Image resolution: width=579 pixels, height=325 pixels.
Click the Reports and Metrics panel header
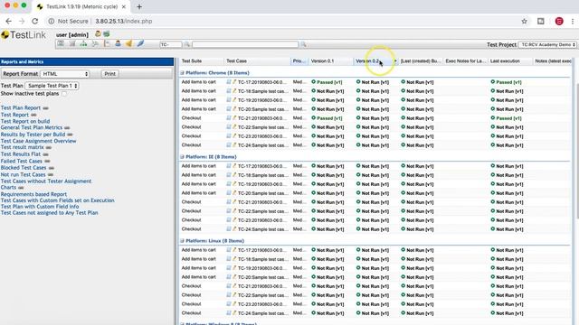pyautogui.click(x=87, y=62)
